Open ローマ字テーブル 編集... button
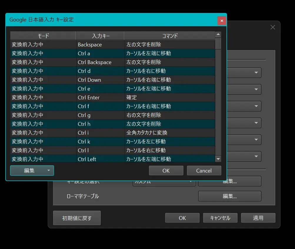The image size is (295, 249). tap(229, 196)
